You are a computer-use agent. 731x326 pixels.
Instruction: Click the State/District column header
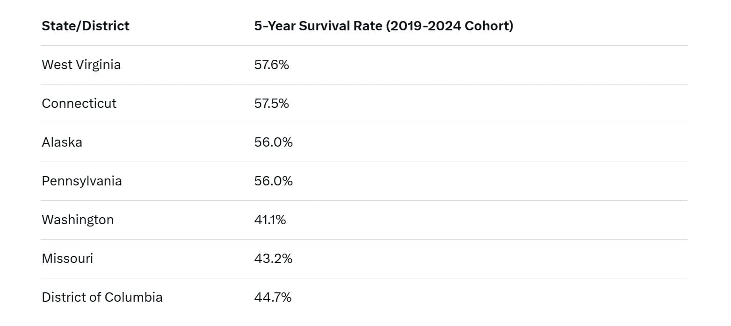click(x=86, y=26)
